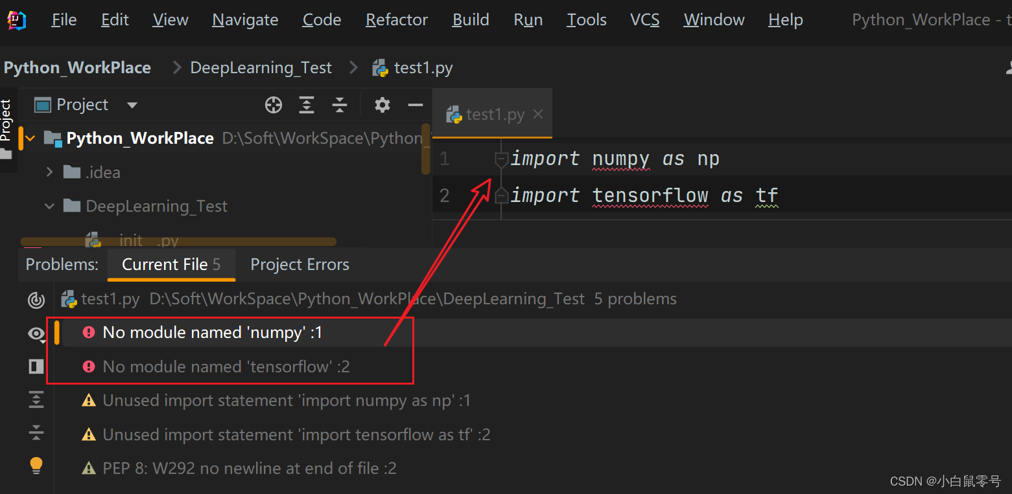
Task: Open the Run menu
Action: [528, 20]
